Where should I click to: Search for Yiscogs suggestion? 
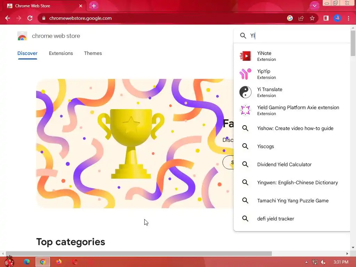pos(292,146)
